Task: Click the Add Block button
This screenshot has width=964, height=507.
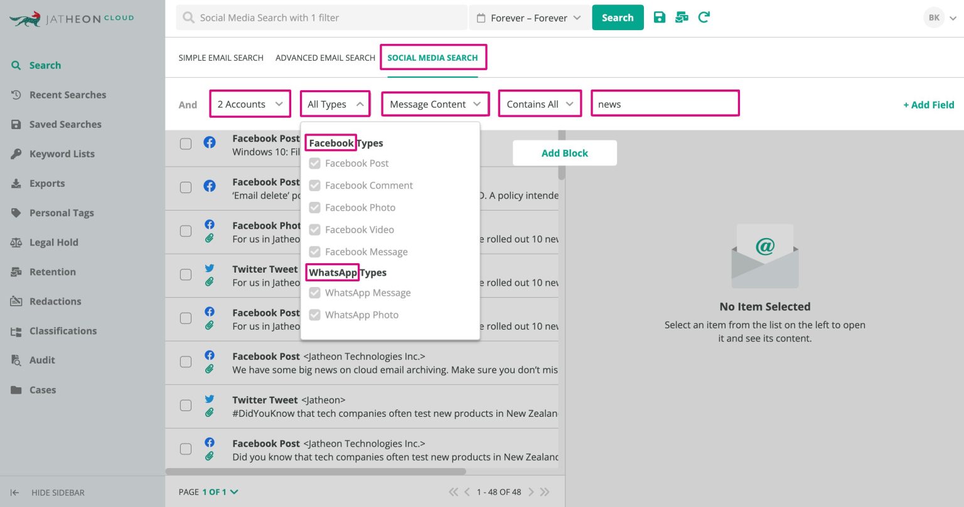Action: click(x=564, y=153)
